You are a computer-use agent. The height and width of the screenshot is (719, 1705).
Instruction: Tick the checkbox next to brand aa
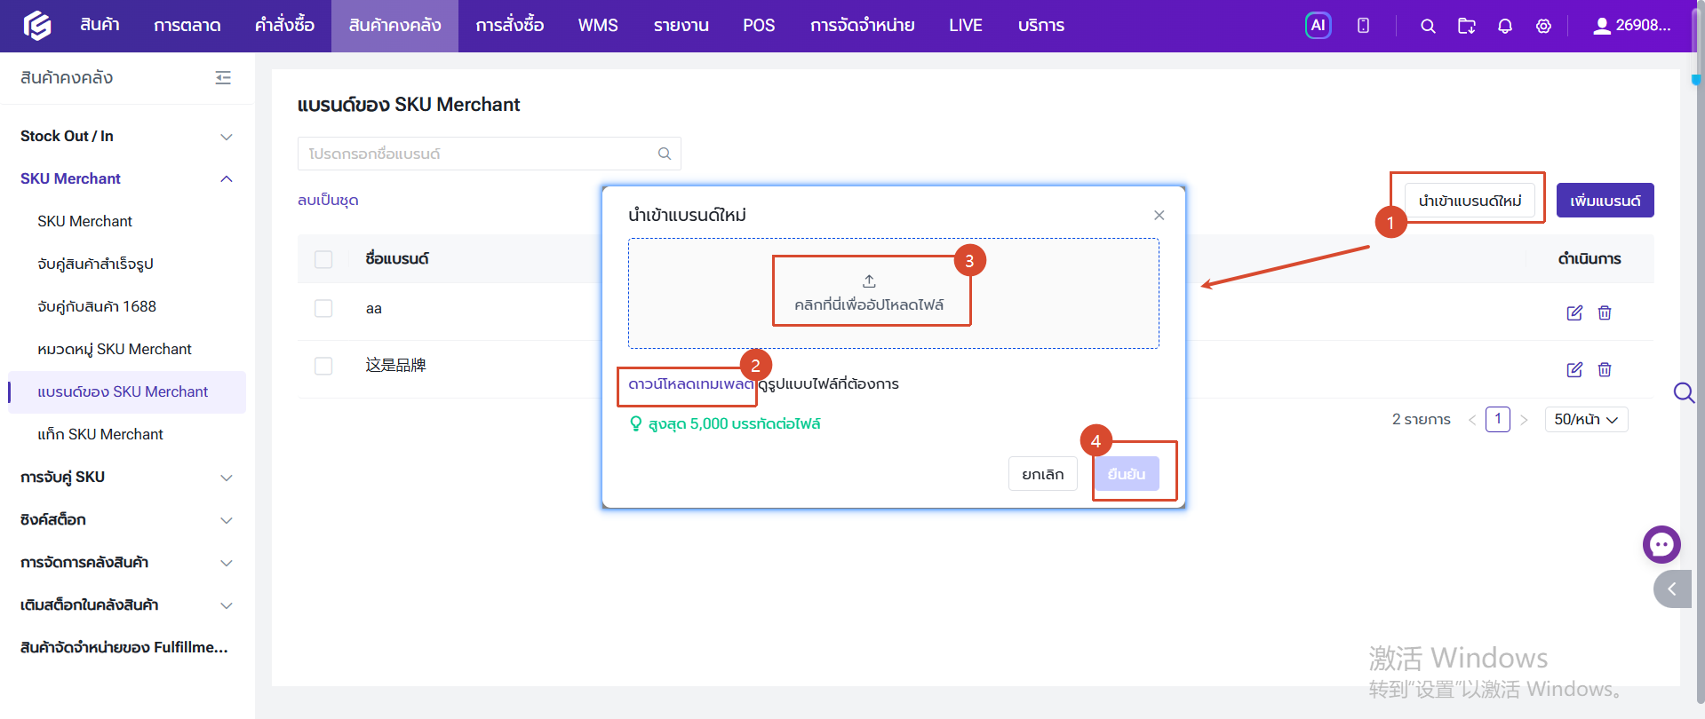[x=323, y=308]
